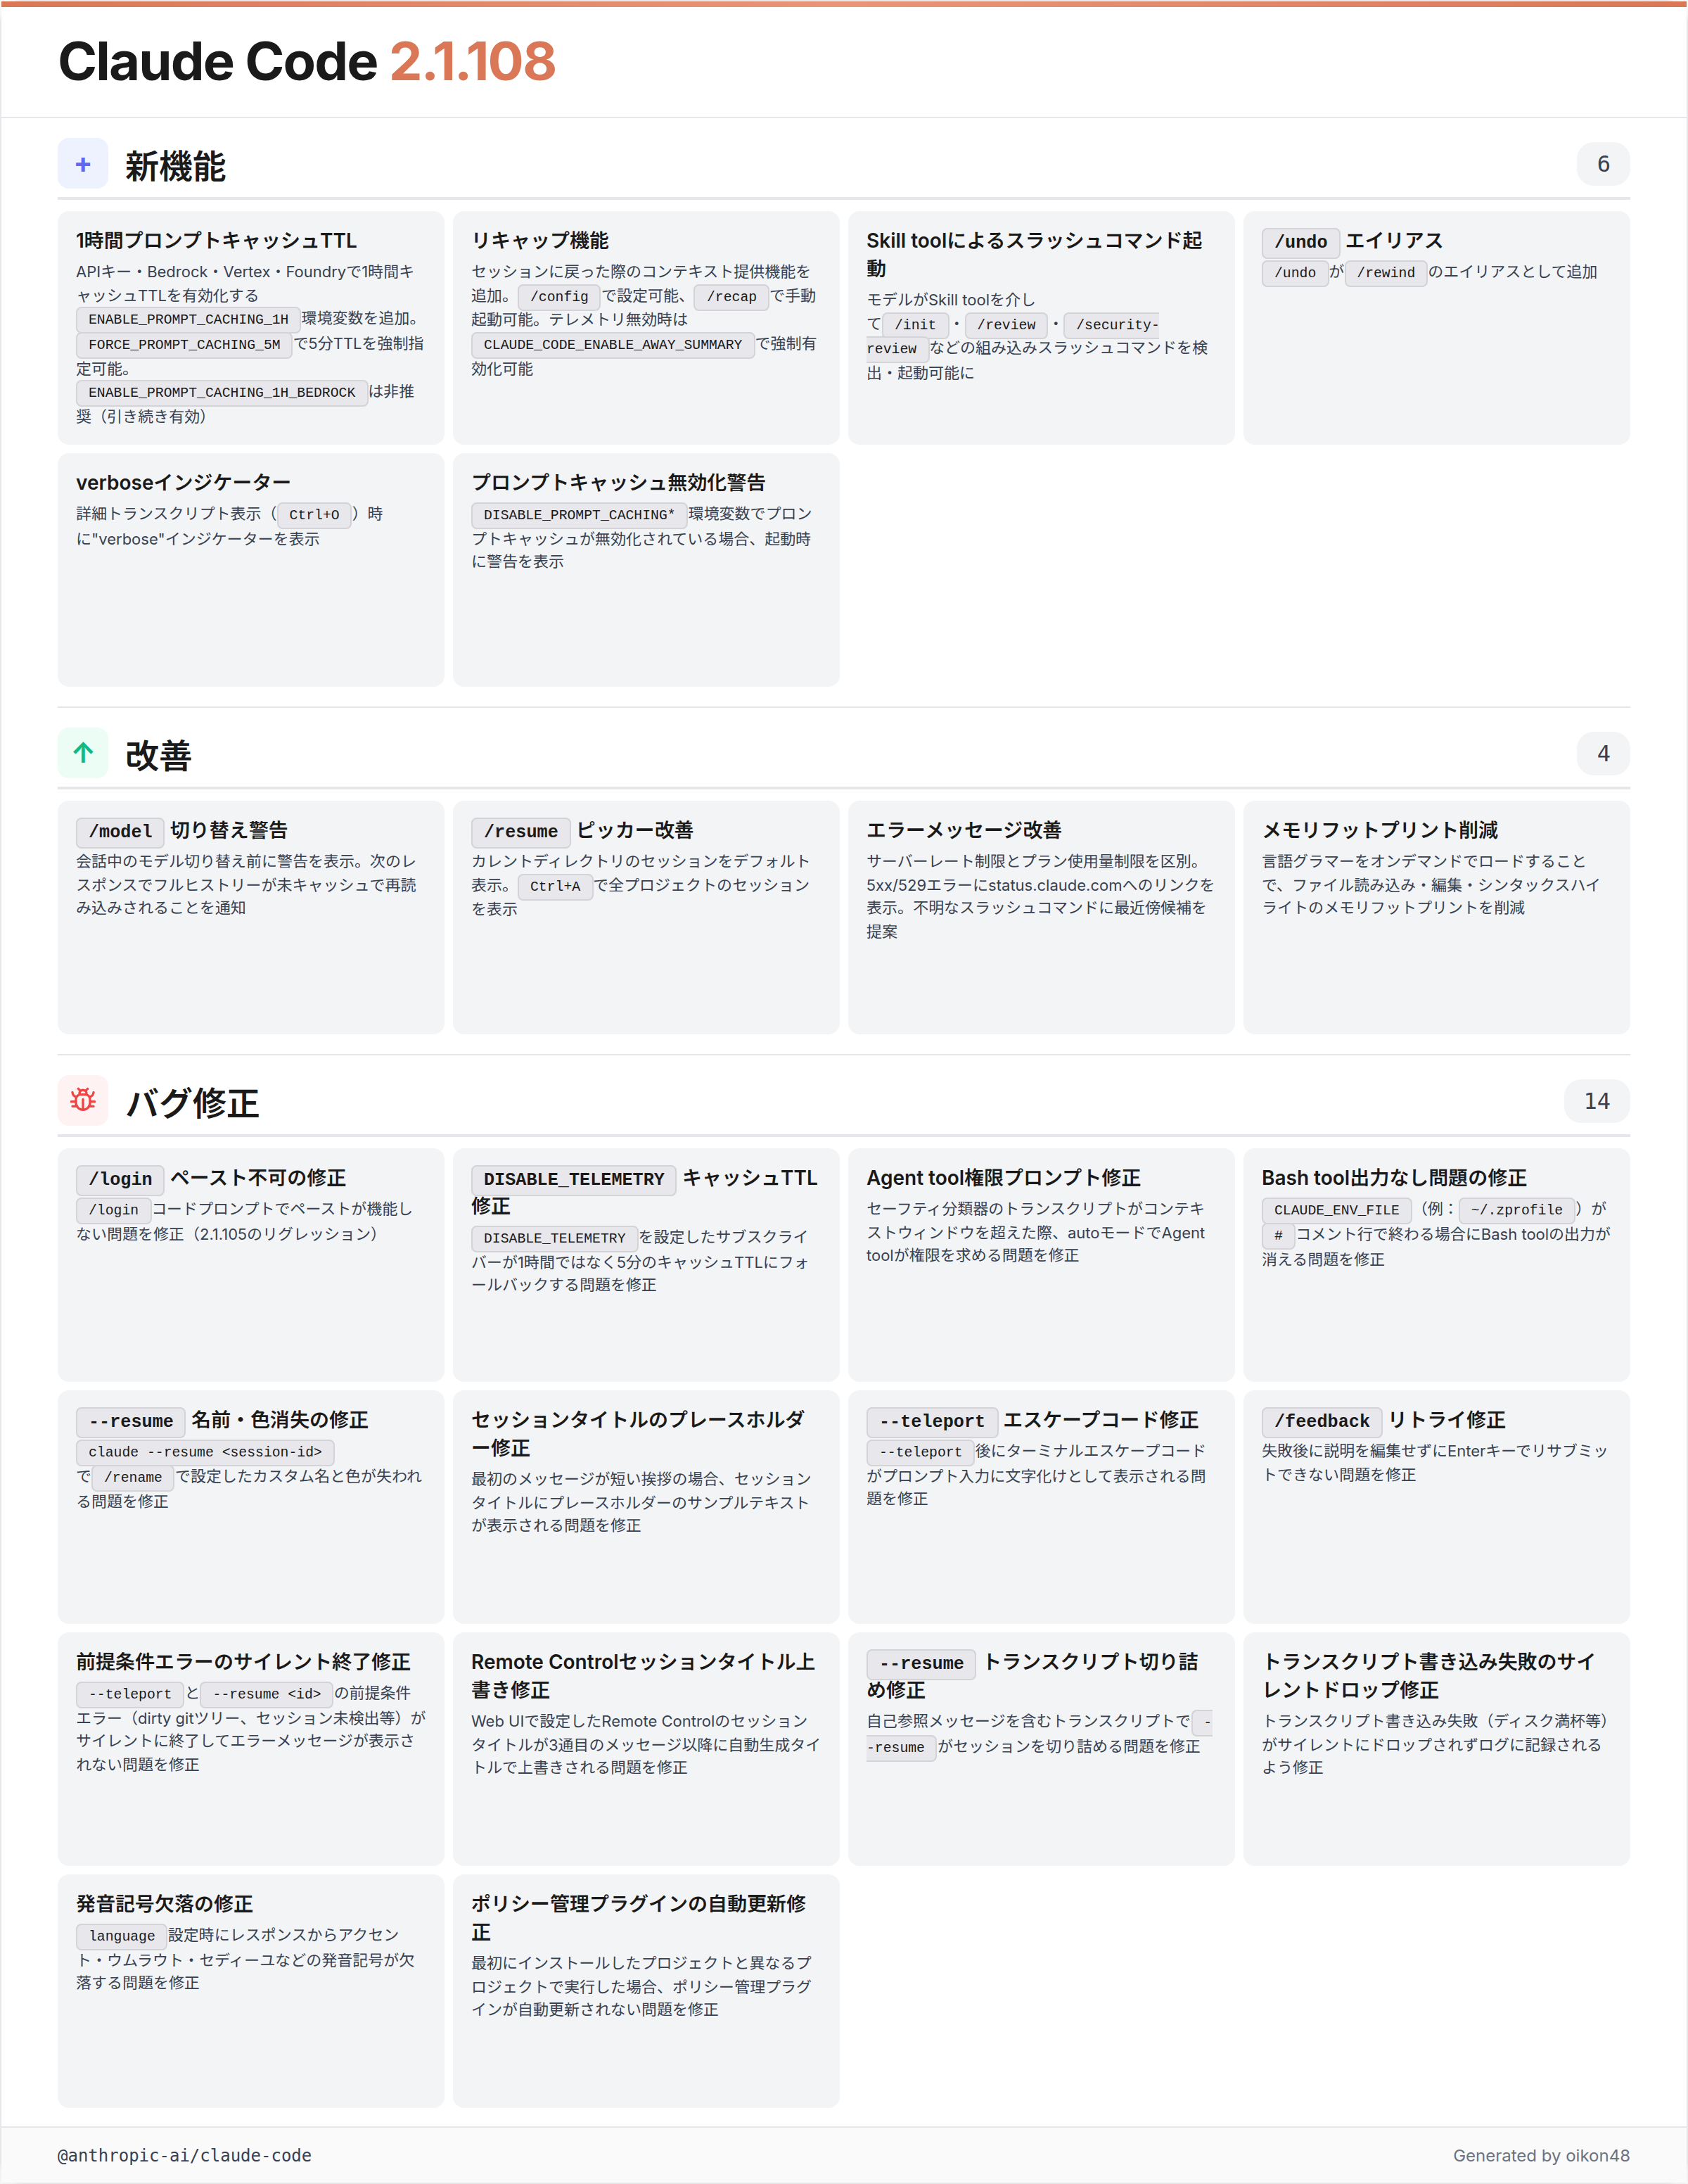
Task: Click the 改善 section heading
Action: pyautogui.click(x=159, y=755)
